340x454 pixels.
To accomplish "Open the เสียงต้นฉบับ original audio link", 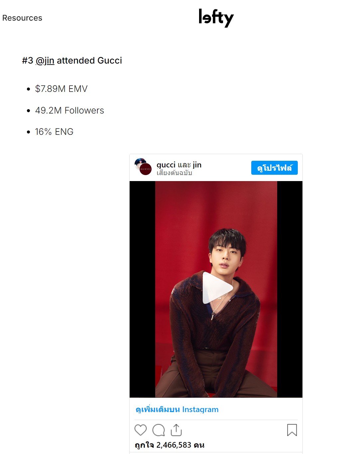I will tap(174, 173).
